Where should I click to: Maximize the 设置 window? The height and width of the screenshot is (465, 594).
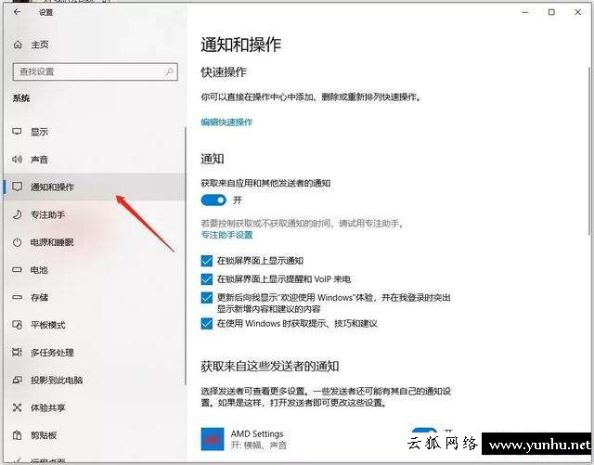click(551, 12)
